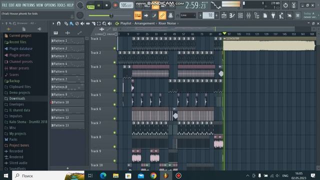Open the Line snap dropdown
This screenshot has height=180, width=320.
tap(188, 15)
